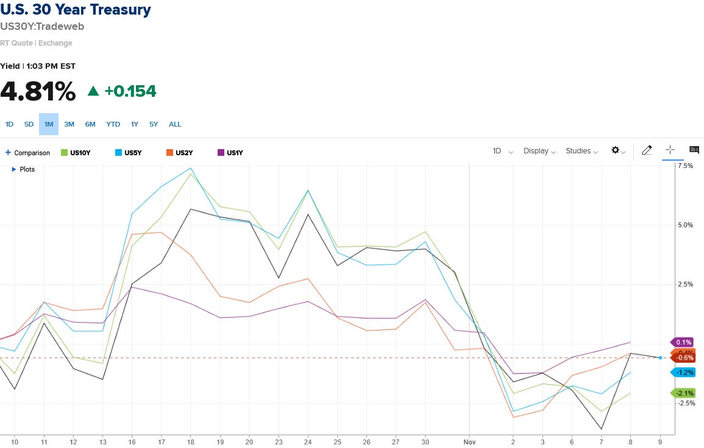
Task: Click the 5.0% axis label
Action: click(x=685, y=225)
